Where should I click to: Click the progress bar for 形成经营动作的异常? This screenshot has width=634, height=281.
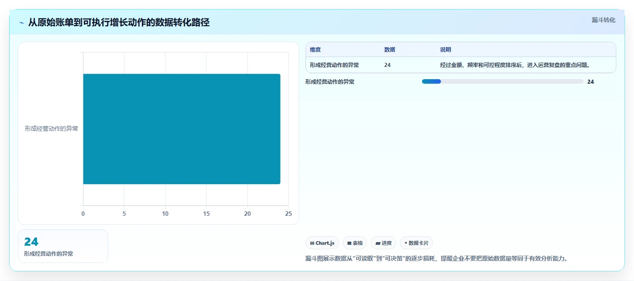[503, 81]
